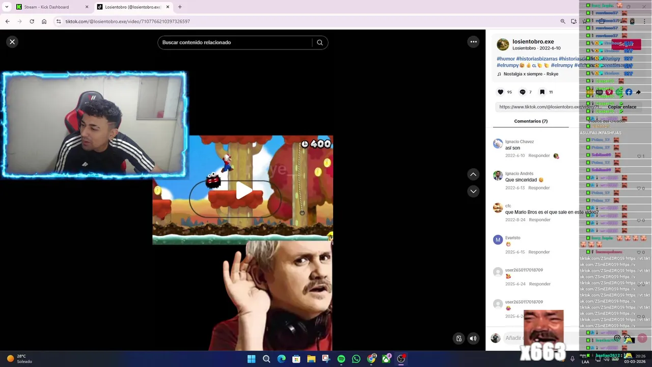Image resolution: width=652 pixels, height=367 pixels.
Task: View site information icon in address bar
Action: point(59,21)
